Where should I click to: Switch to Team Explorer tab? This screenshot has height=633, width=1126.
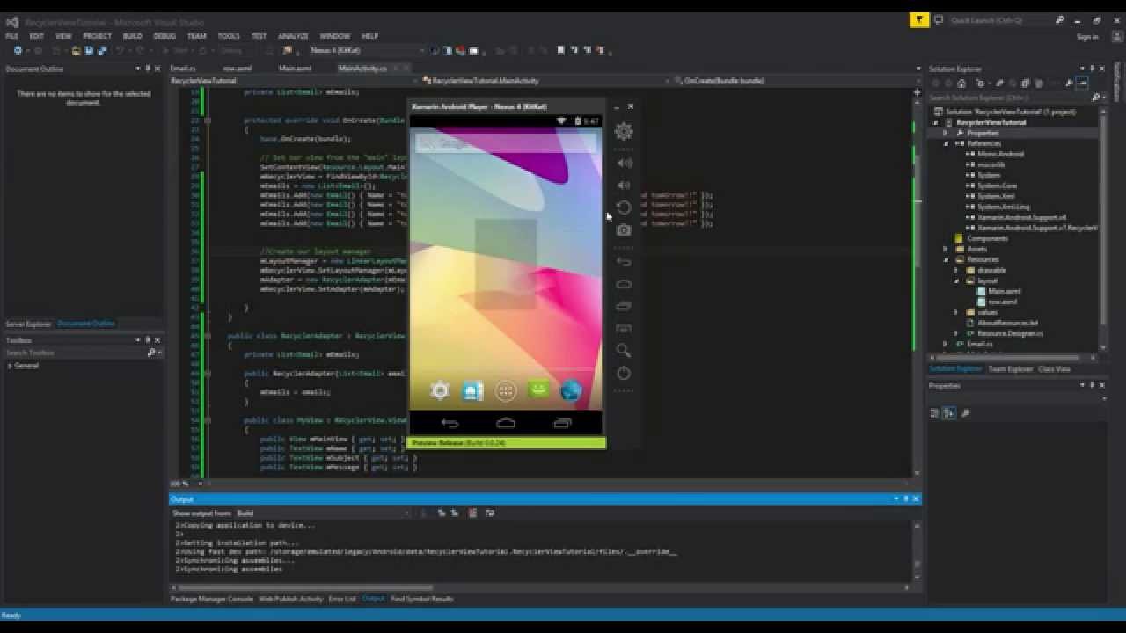(x=1010, y=369)
